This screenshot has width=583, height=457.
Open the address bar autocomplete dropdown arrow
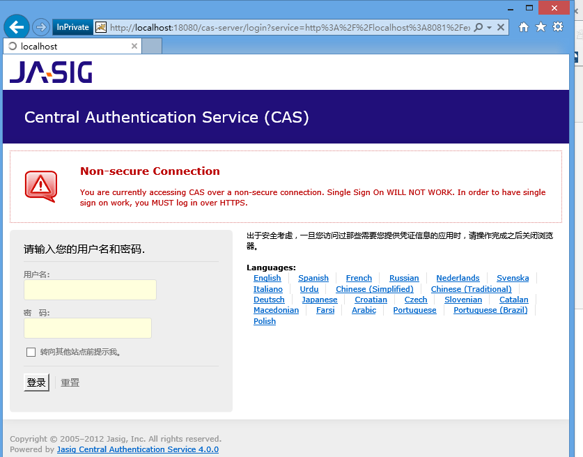point(489,27)
